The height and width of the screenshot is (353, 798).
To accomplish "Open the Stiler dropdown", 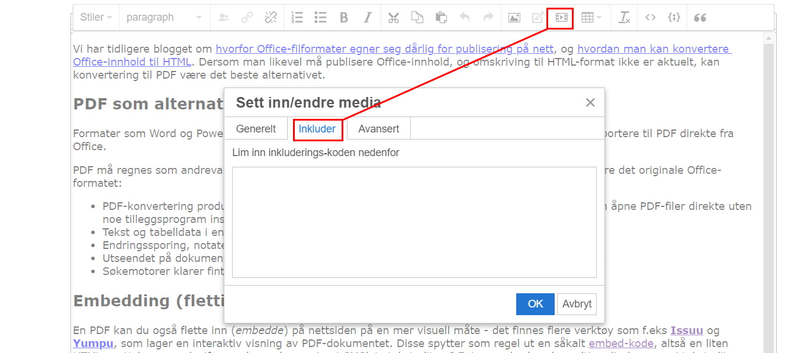I will [x=96, y=18].
